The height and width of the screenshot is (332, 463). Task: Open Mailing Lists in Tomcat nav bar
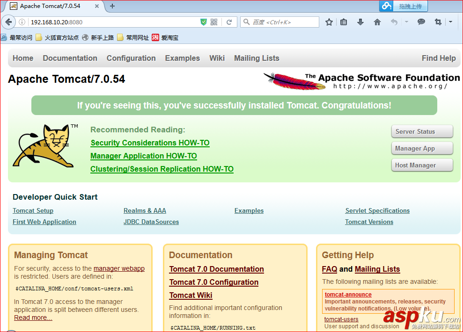coord(257,58)
